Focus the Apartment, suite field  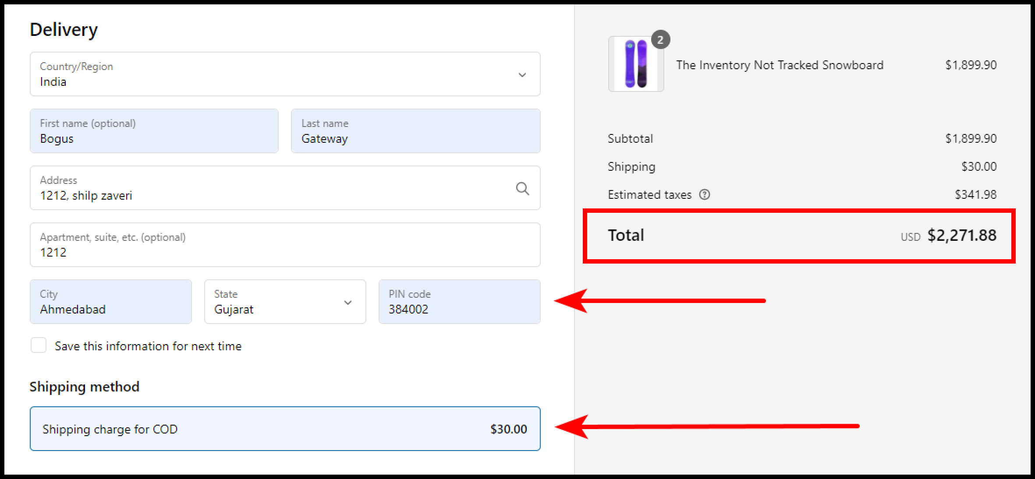click(x=285, y=245)
